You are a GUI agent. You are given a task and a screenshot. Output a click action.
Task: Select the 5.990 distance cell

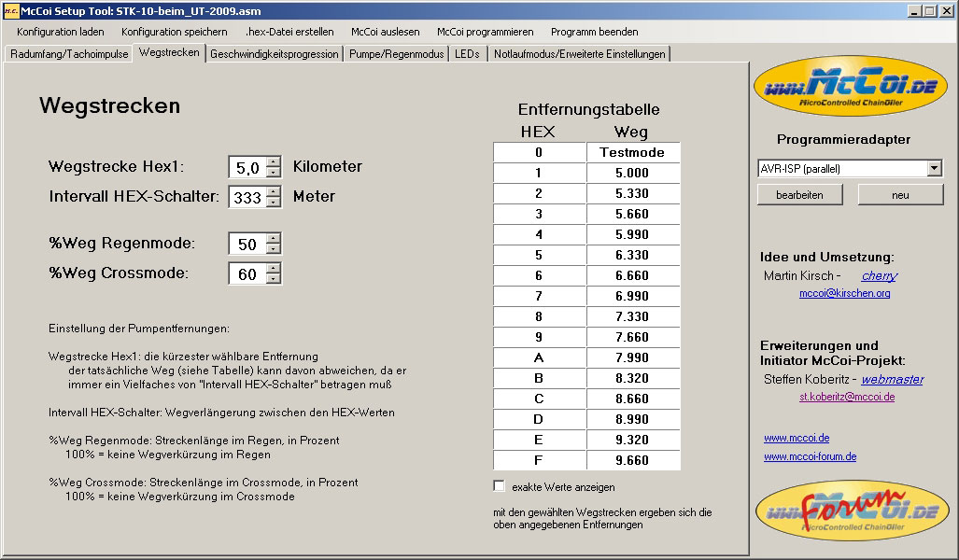[632, 234]
